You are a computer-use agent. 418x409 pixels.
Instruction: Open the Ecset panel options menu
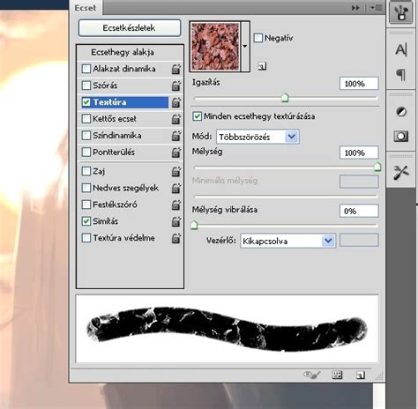[377, 8]
